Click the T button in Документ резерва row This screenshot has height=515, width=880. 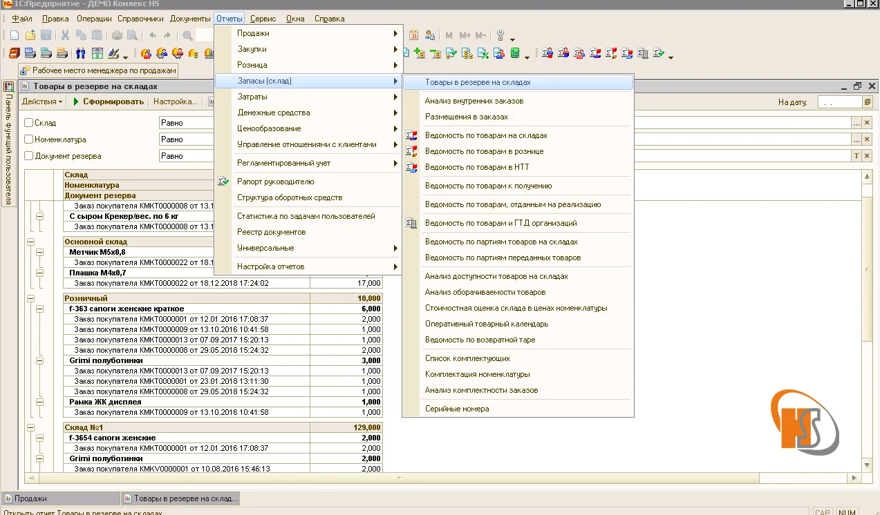(x=856, y=156)
